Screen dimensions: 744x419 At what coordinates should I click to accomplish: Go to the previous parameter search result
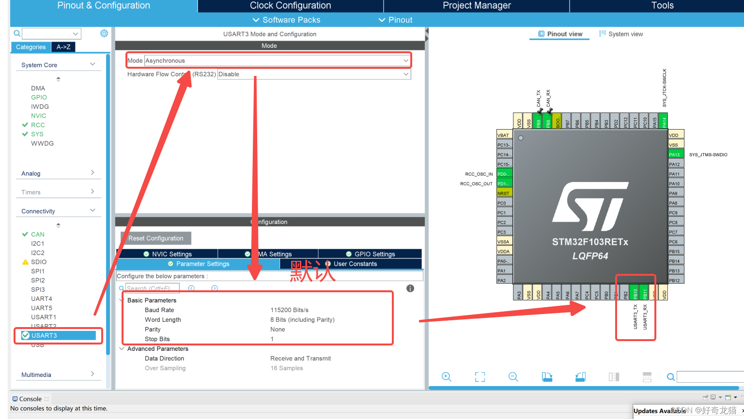191,288
